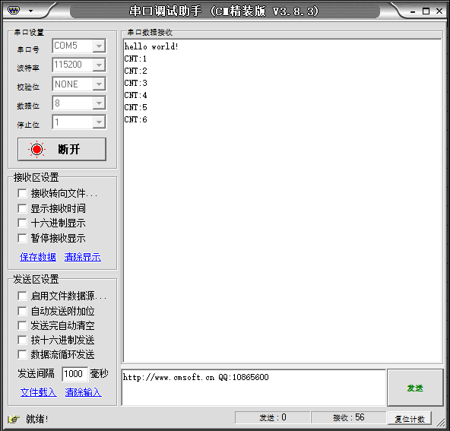Click the 接收:56 receive counter
The width and height of the screenshot is (450, 431).
click(x=348, y=417)
